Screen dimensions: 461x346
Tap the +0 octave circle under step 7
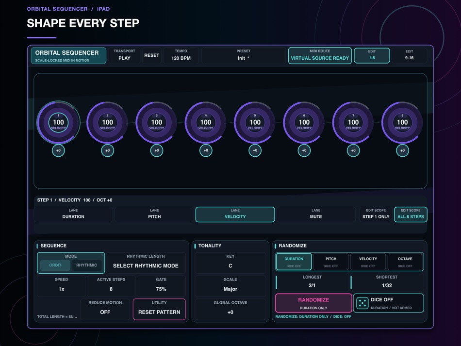pyautogui.click(x=353, y=150)
